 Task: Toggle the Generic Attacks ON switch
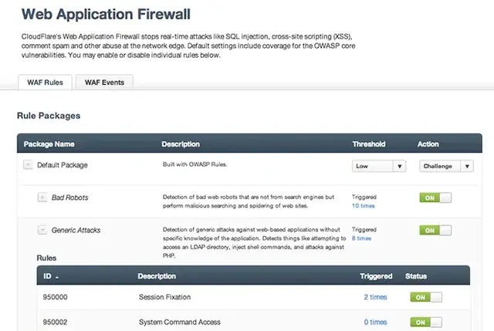[435, 231]
